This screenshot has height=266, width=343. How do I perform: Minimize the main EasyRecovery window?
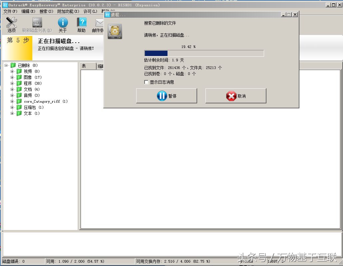click(x=328, y=5)
